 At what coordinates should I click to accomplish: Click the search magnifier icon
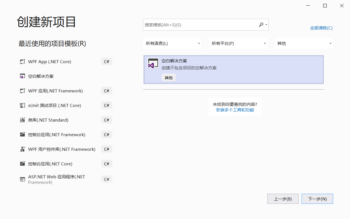click(x=261, y=25)
